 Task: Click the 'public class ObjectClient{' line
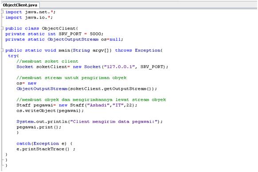point(42,28)
